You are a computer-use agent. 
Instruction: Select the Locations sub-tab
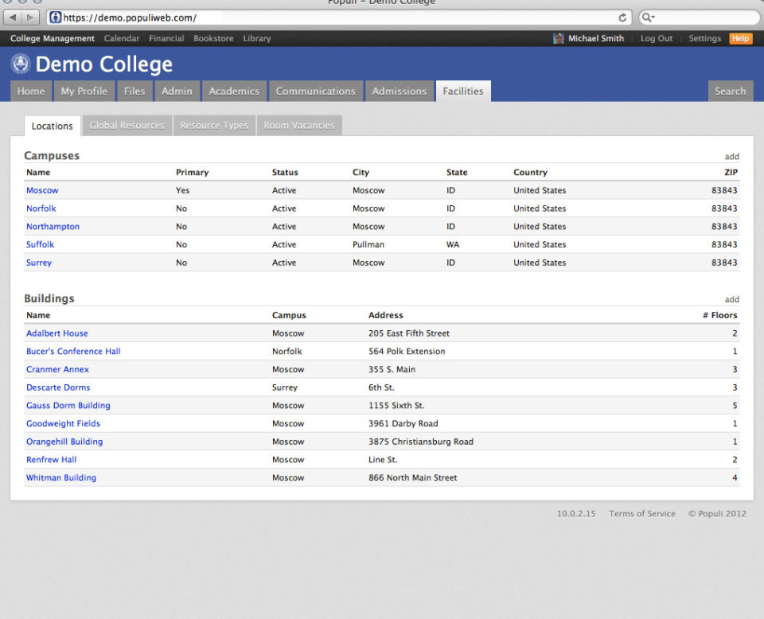pyautogui.click(x=53, y=127)
